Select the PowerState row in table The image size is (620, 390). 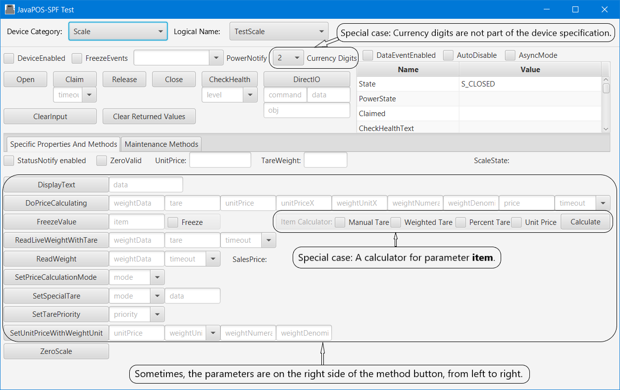tap(479, 99)
